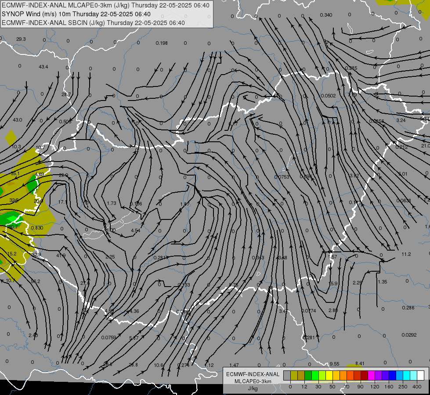This screenshot has height=395, width=430.
Task: Click the 'J/kg' unit label in legend
Action: pos(253,388)
